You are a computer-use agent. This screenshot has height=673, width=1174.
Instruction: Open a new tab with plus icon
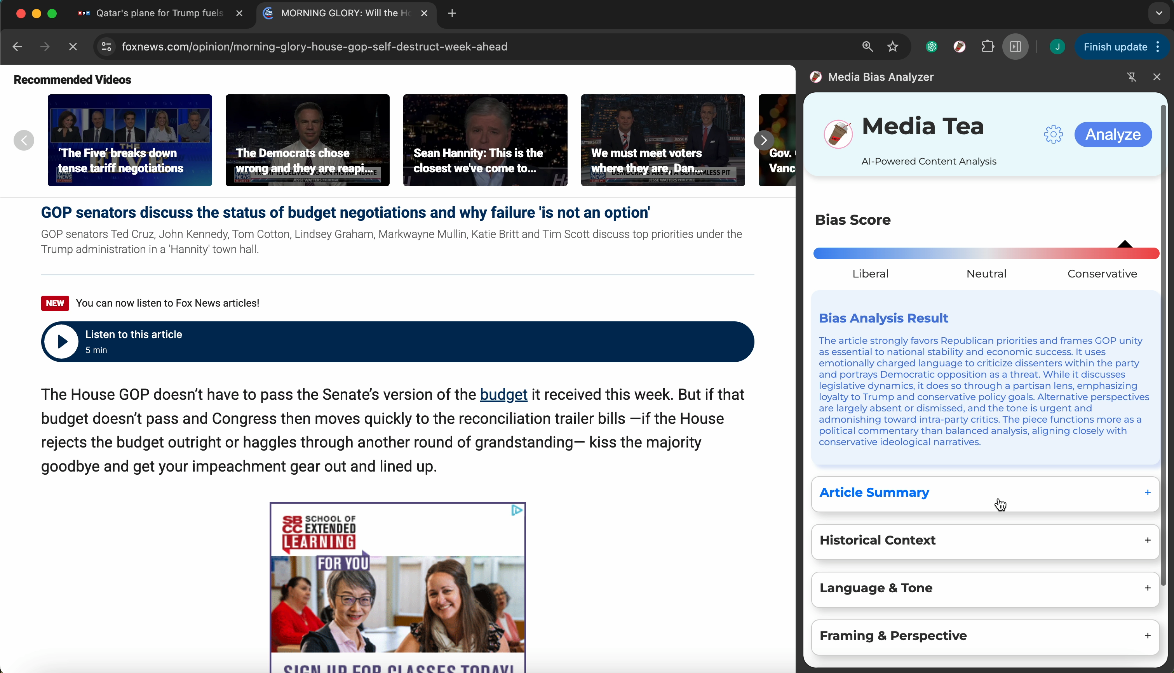click(452, 14)
